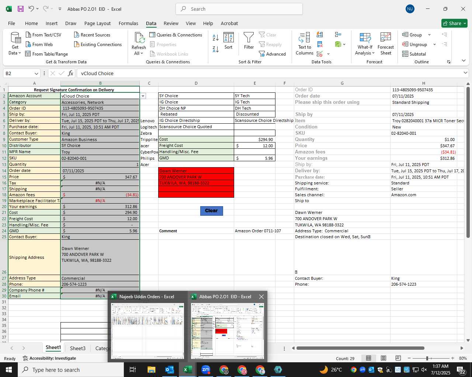472x377 pixels.
Task: Open Outlook from the taskbar
Action: (x=170, y=370)
